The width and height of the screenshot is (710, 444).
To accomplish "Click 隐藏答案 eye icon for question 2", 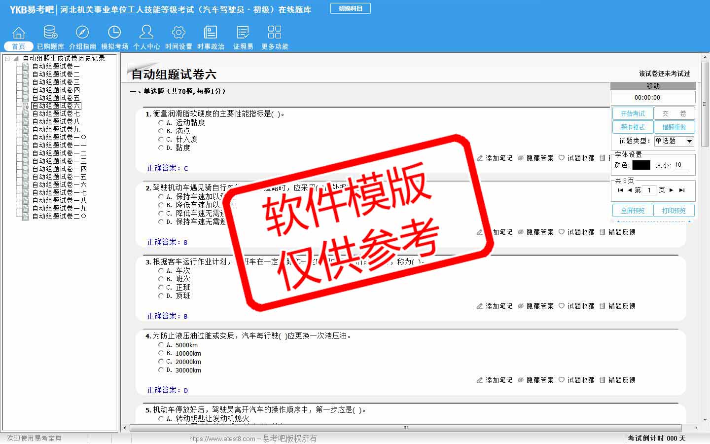I will [x=521, y=232].
